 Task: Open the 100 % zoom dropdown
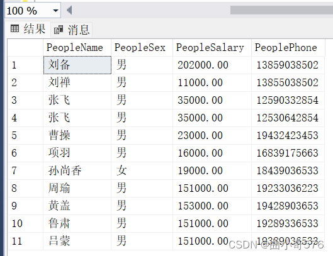tap(55, 11)
